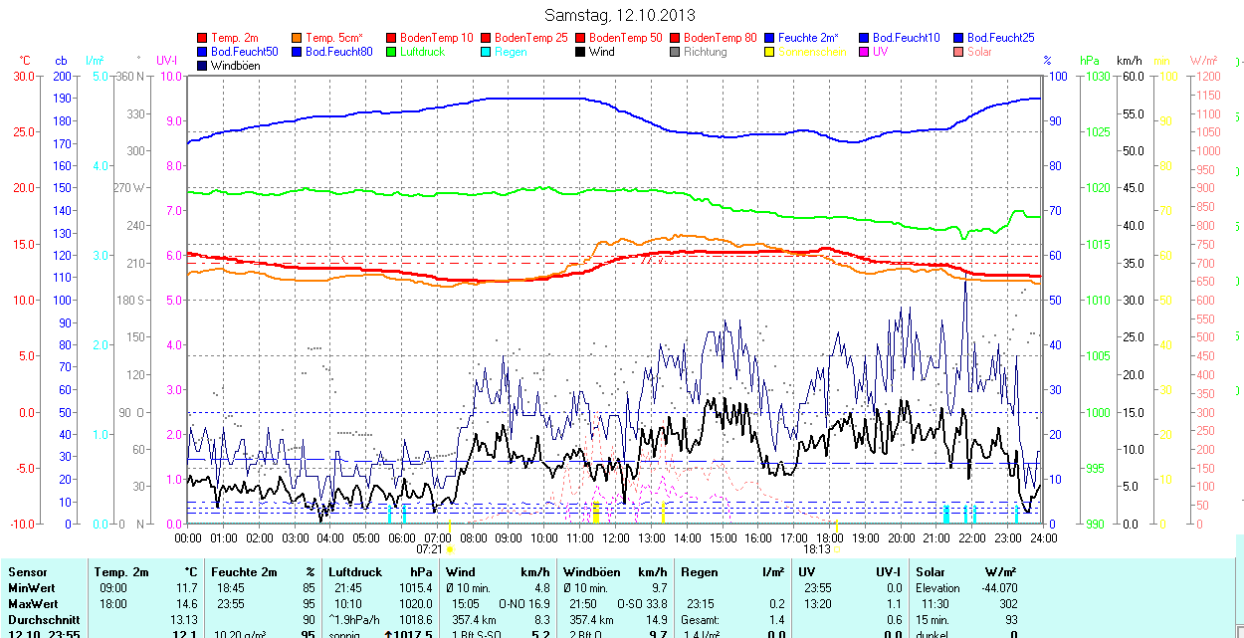Click the pink Solar legend marker
Screen dimensions: 1244x638
click(959, 52)
